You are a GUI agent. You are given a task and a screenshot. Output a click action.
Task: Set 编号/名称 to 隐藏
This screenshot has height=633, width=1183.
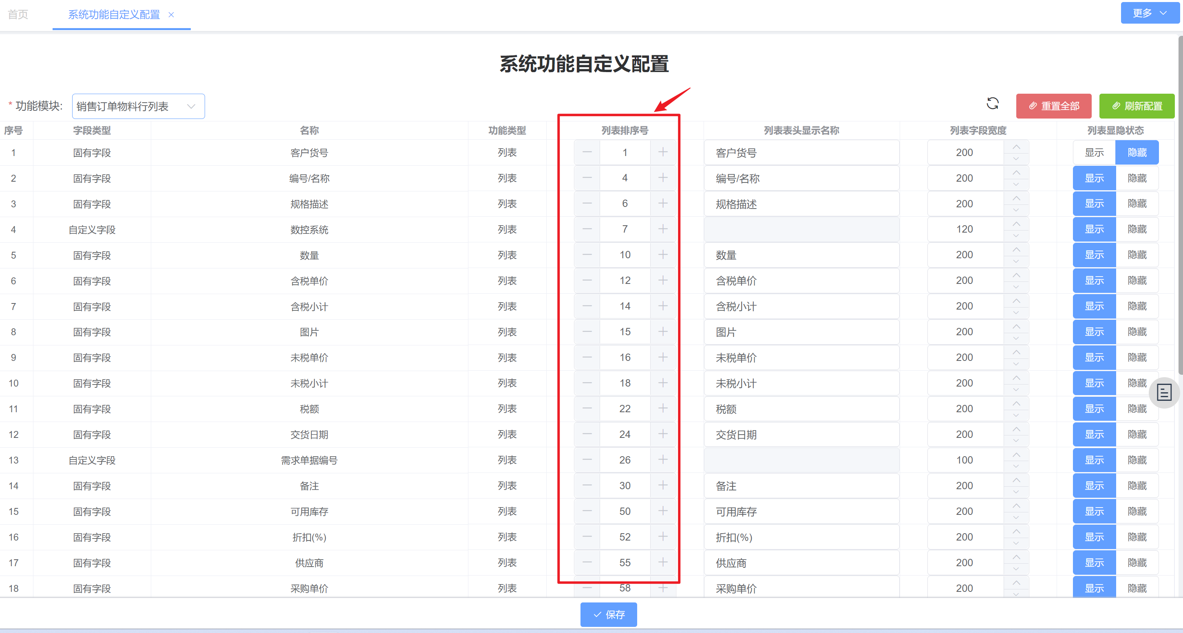pyautogui.click(x=1137, y=178)
